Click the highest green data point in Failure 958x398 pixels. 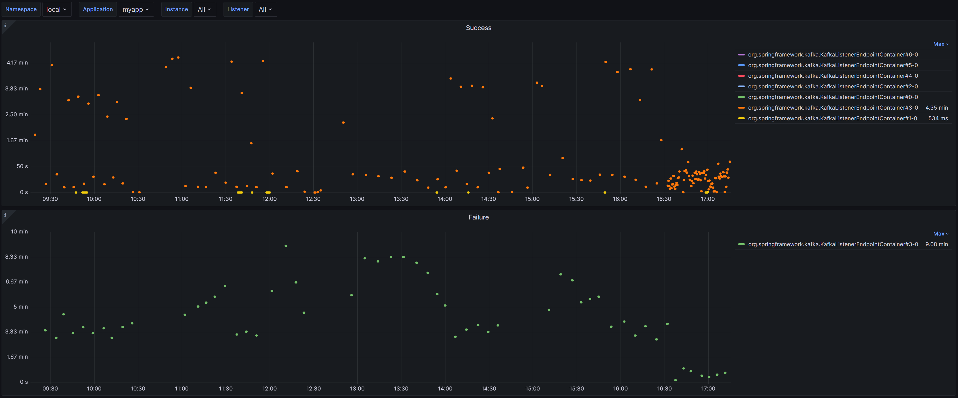(286, 246)
